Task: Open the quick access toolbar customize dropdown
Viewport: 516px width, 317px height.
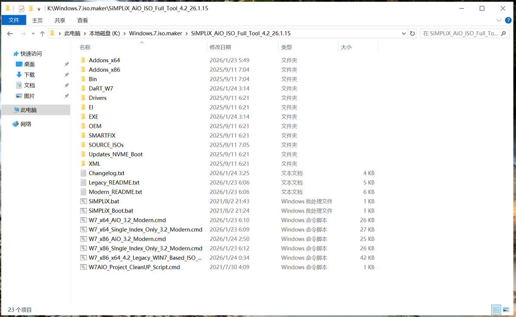Action: click(39, 9)
